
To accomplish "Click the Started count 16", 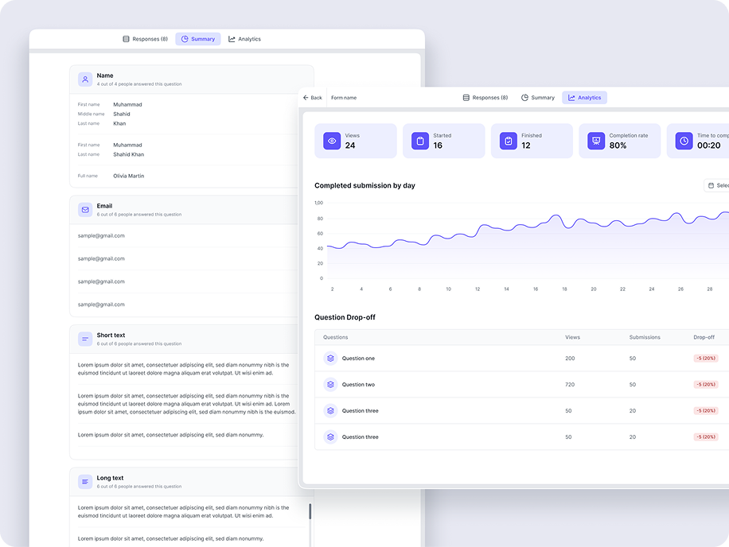I will [x=438, y=145].
